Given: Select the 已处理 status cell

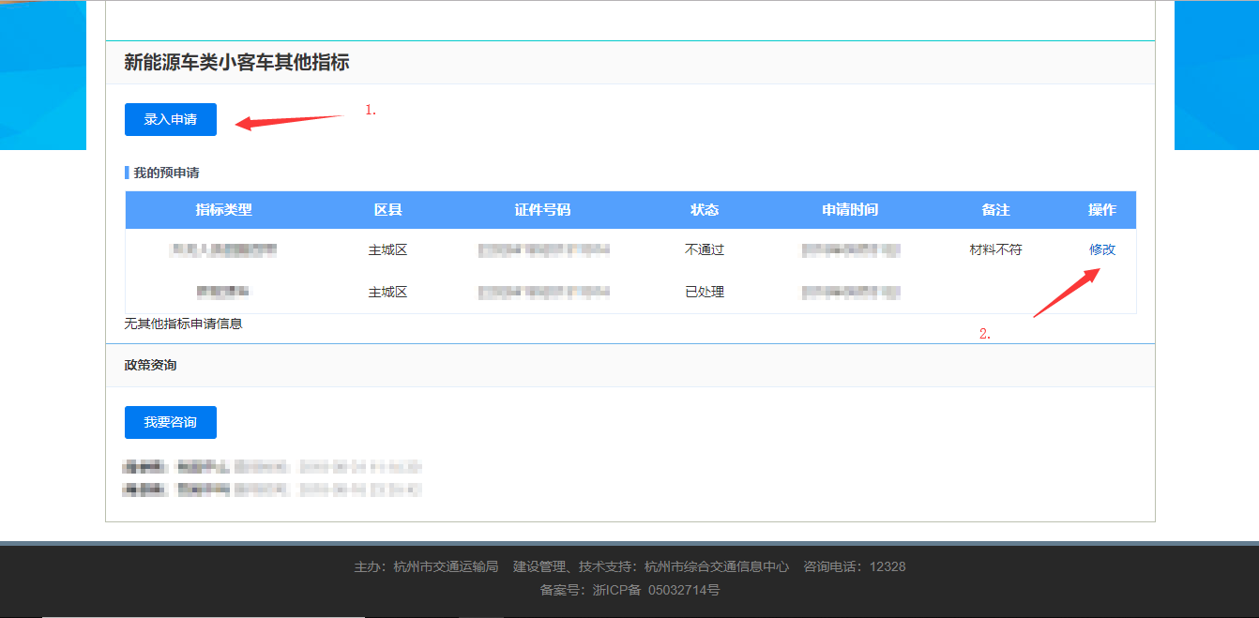Looking at the screenshot, I should click(704, 292).
